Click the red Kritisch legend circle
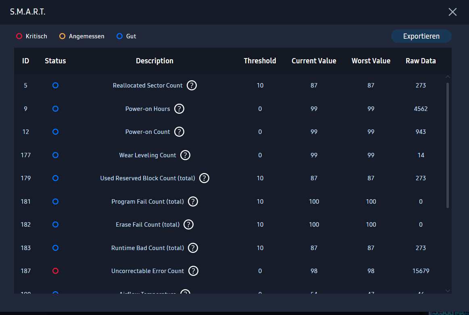Screen dimensions: 469x315 click(19, 36)
